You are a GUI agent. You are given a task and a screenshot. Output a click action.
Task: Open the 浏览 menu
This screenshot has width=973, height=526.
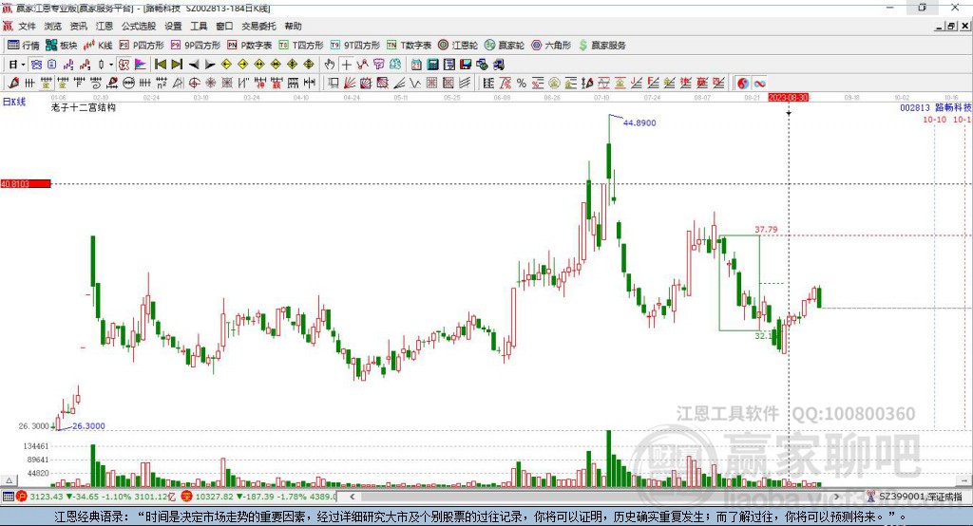[x=53, y=26]
